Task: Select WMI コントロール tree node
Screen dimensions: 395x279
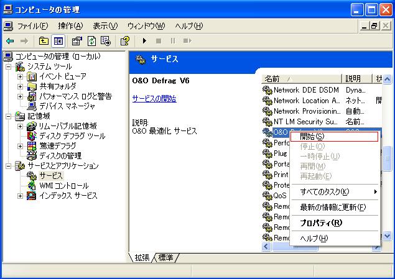Action: (64, 186)
